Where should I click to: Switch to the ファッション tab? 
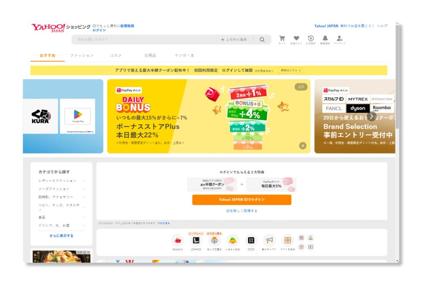pos(82,56)
